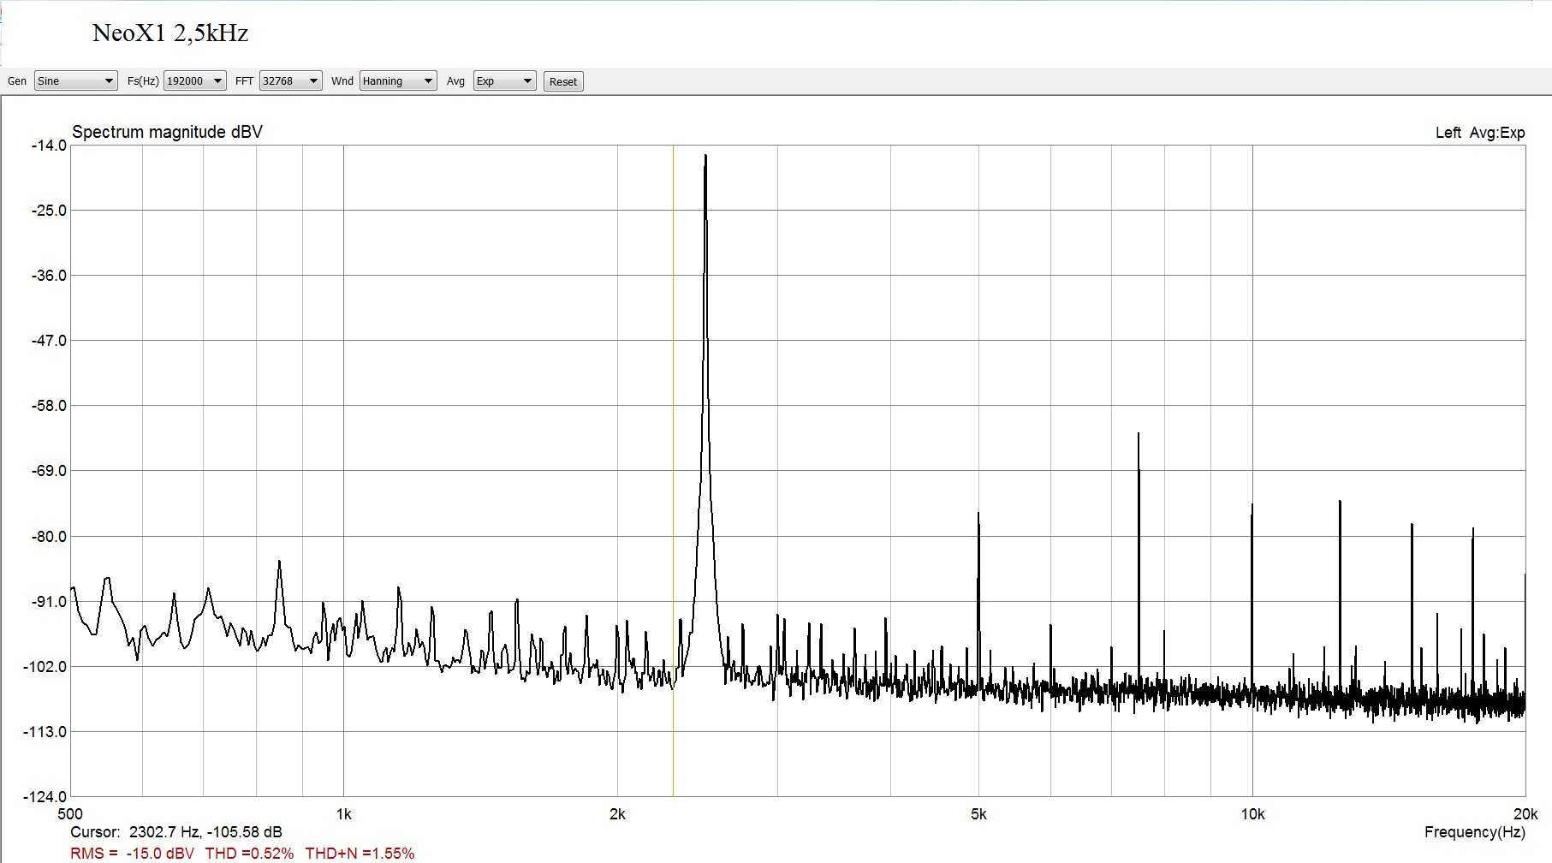Viewport: 1552px width, 863px height.
Task: Click the 'THD+N =1.55%' readout
Action: click(x=360, y=854)
